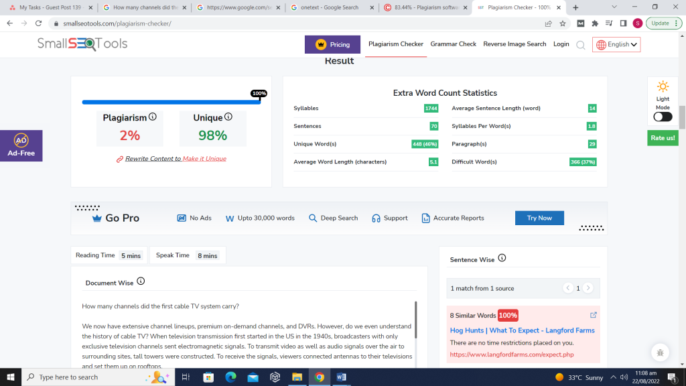Toggle the Light Mode switch
This screenshot has height=386, width=686.
click(x=663, y=117)
